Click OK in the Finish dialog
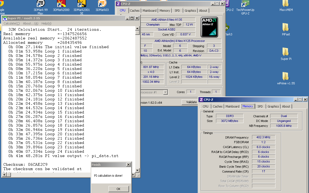Screen dimensions: 309x193 pyautogui.click(x=118, y=189)
